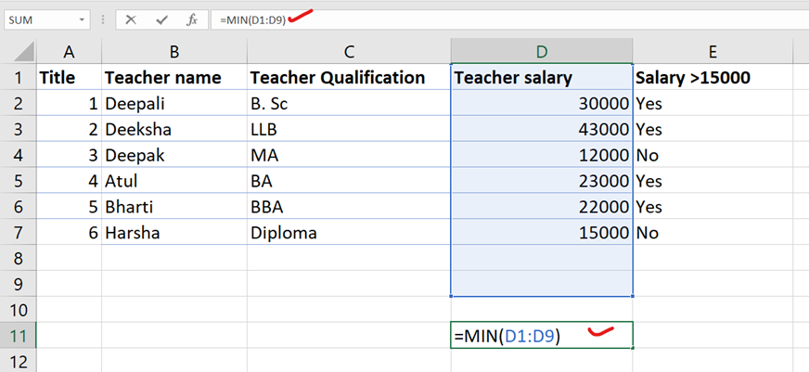
Task: Select row 11 header
Action: [x=17, y=335]
